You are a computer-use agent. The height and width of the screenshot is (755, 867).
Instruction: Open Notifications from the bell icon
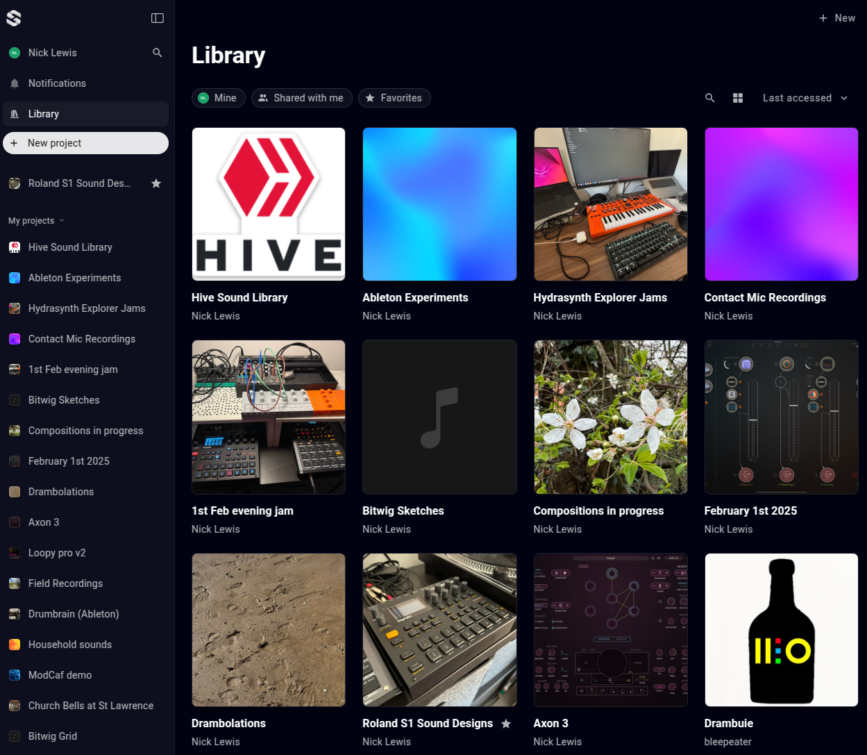[15, 83]
